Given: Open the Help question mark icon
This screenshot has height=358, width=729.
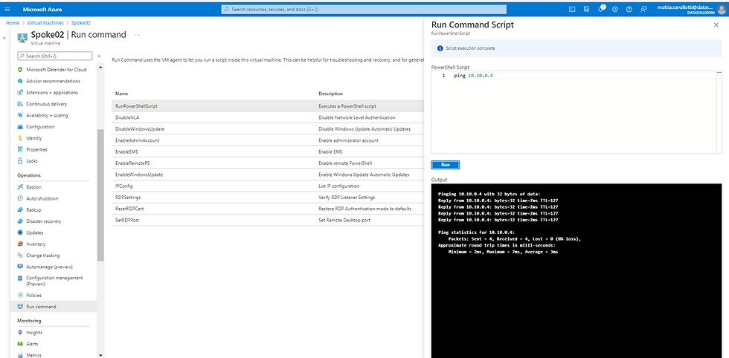Looking at the screenshot, I should 629,10.
